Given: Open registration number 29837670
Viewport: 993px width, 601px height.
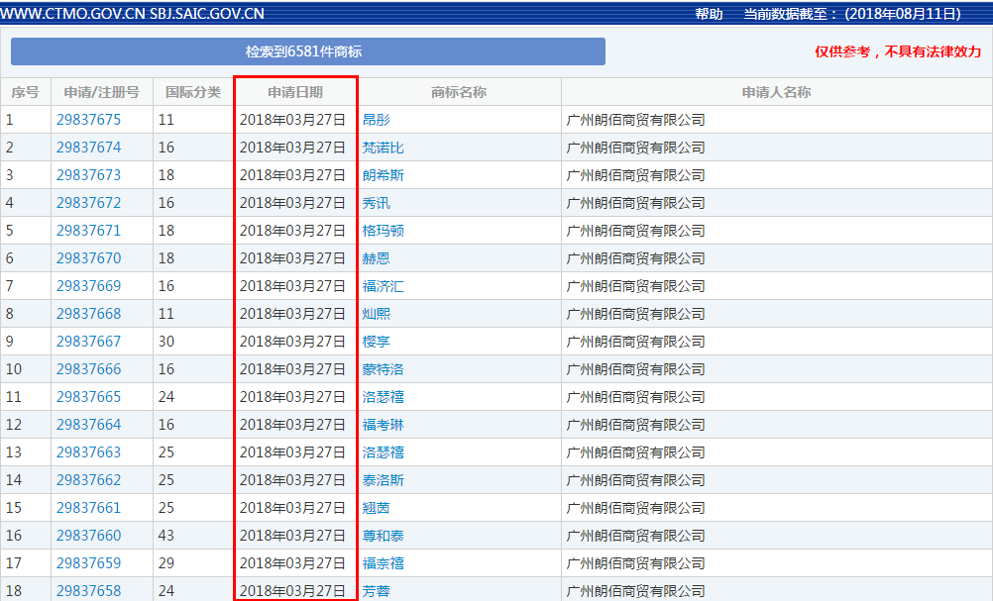Looking at the screenshot, I should (88, 258).
